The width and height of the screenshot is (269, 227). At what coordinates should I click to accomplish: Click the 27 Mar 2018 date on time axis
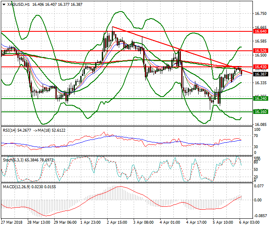click(x=12, y=221)
